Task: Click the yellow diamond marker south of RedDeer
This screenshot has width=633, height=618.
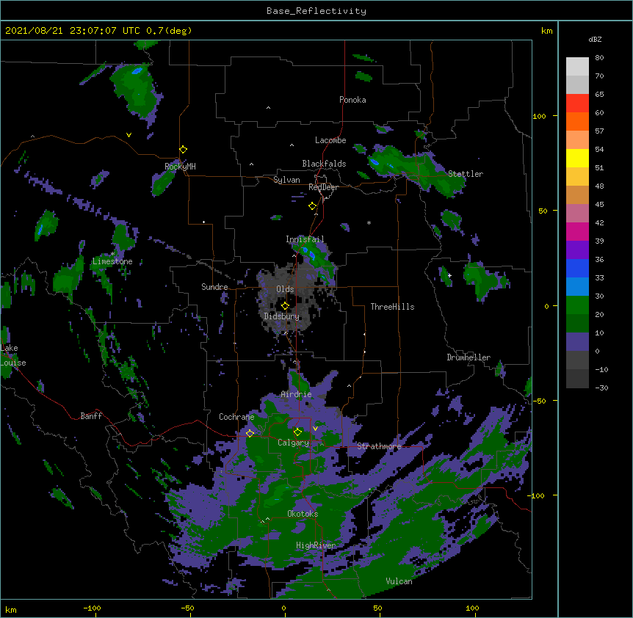Action: click(313, 206)
